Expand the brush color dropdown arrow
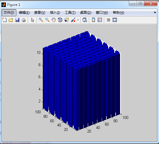This screenshot has width=159, height=144. (x=78, y=20)
